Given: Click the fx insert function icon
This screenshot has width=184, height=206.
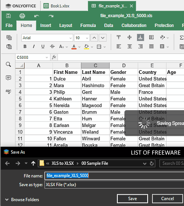Looking at the screenshot, I should point(54,57).
